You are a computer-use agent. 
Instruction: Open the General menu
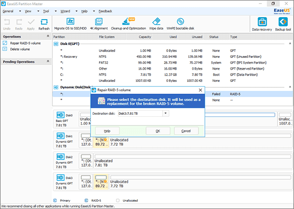coord(8,11)
